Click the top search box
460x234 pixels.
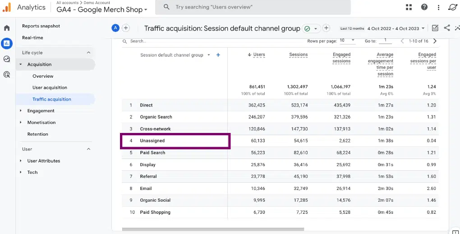[x=253, y=7]
